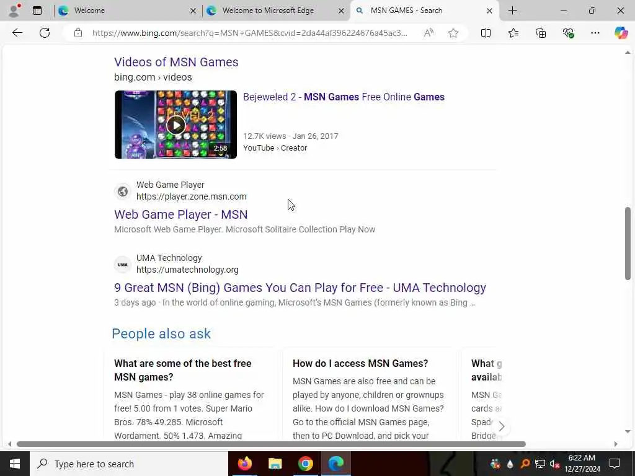Open Videos of MSN Games link
635x476 pixels.
[176, 62]
